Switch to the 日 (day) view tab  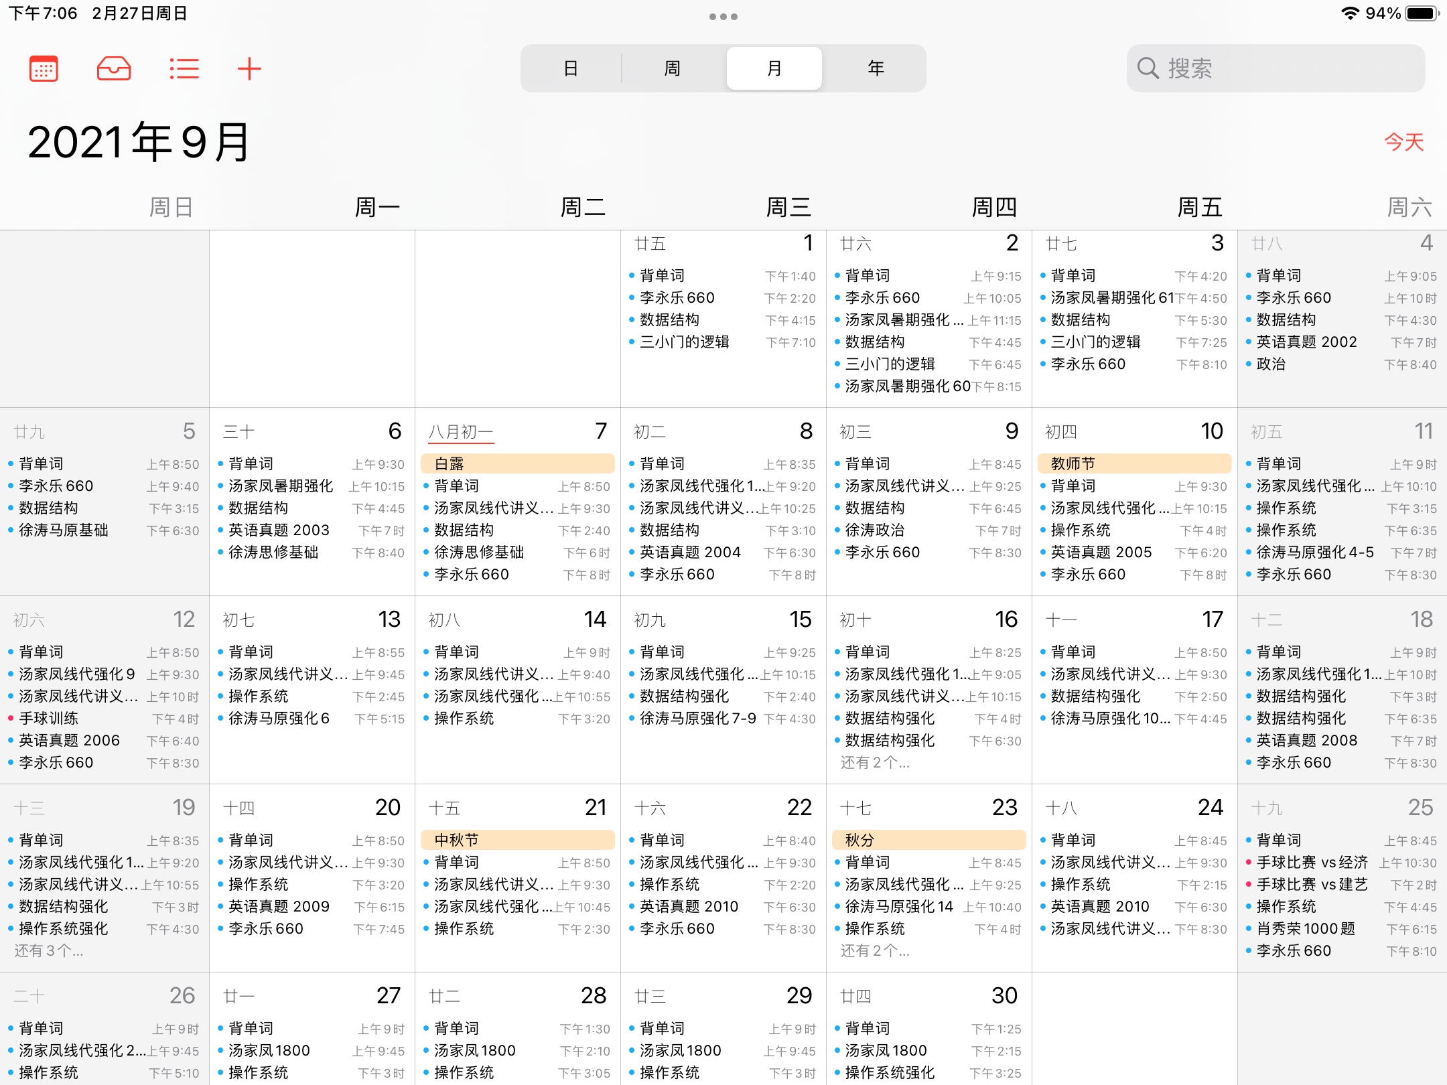571,68
